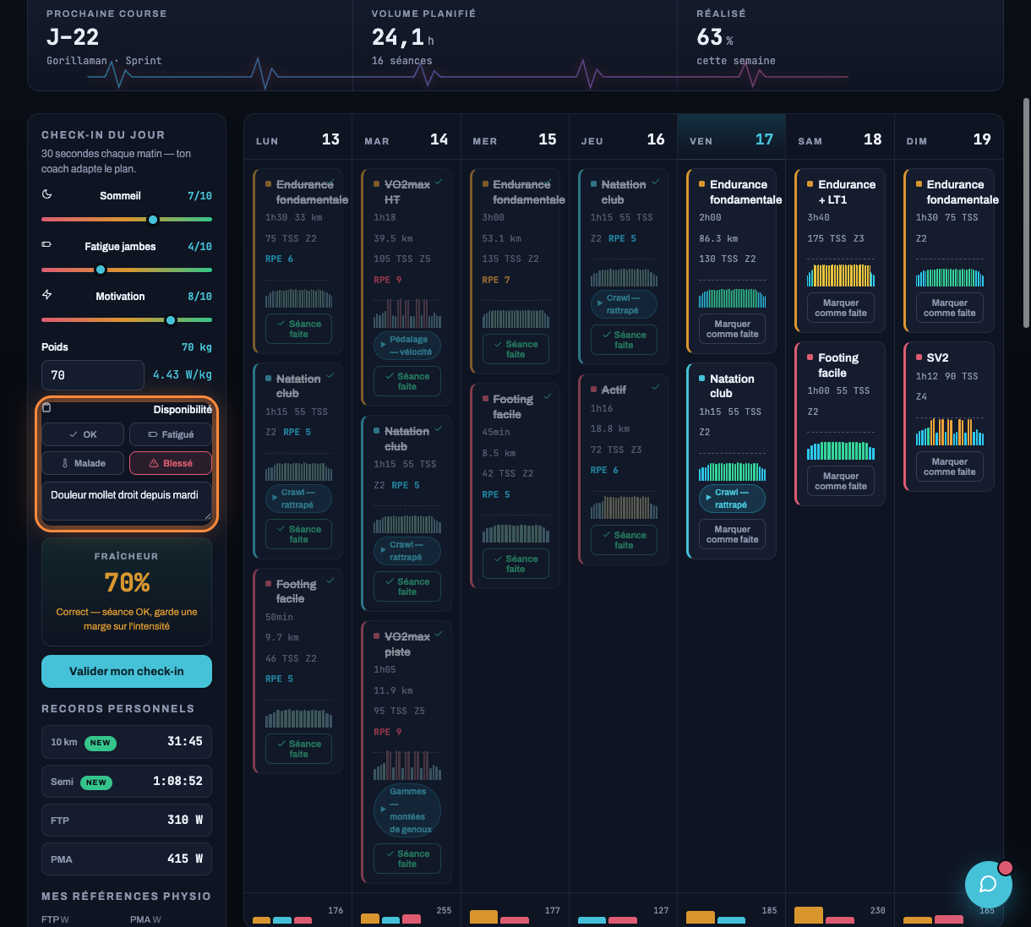Select the Fatigué availability option
The image size is (1031, 927).
[x=171, y=434]
